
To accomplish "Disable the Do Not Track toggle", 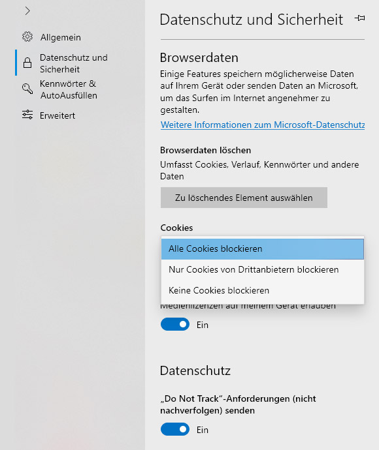I will 175,429.
